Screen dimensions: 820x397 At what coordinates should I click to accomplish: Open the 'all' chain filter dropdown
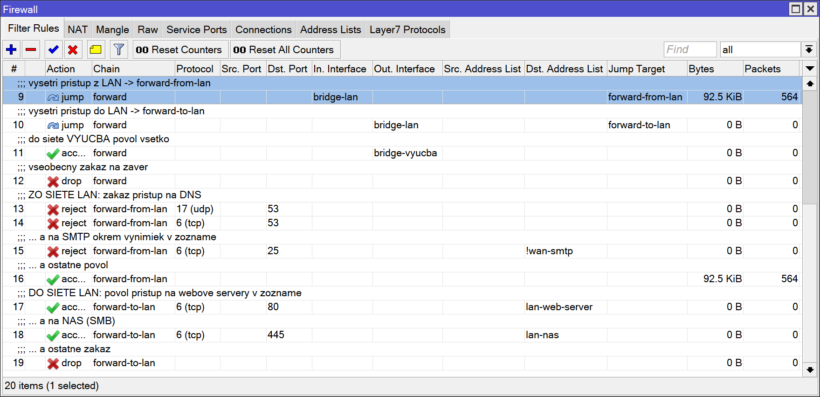(x=809, y=49)
